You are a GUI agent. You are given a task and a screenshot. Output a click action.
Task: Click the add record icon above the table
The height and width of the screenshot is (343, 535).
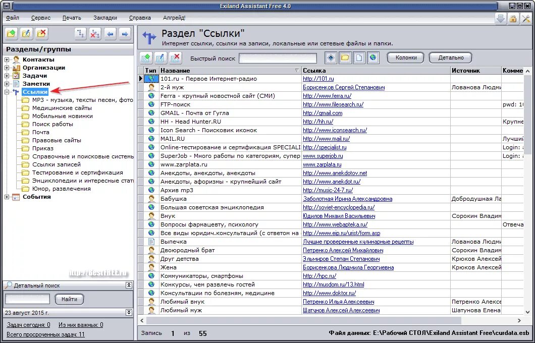146,58
